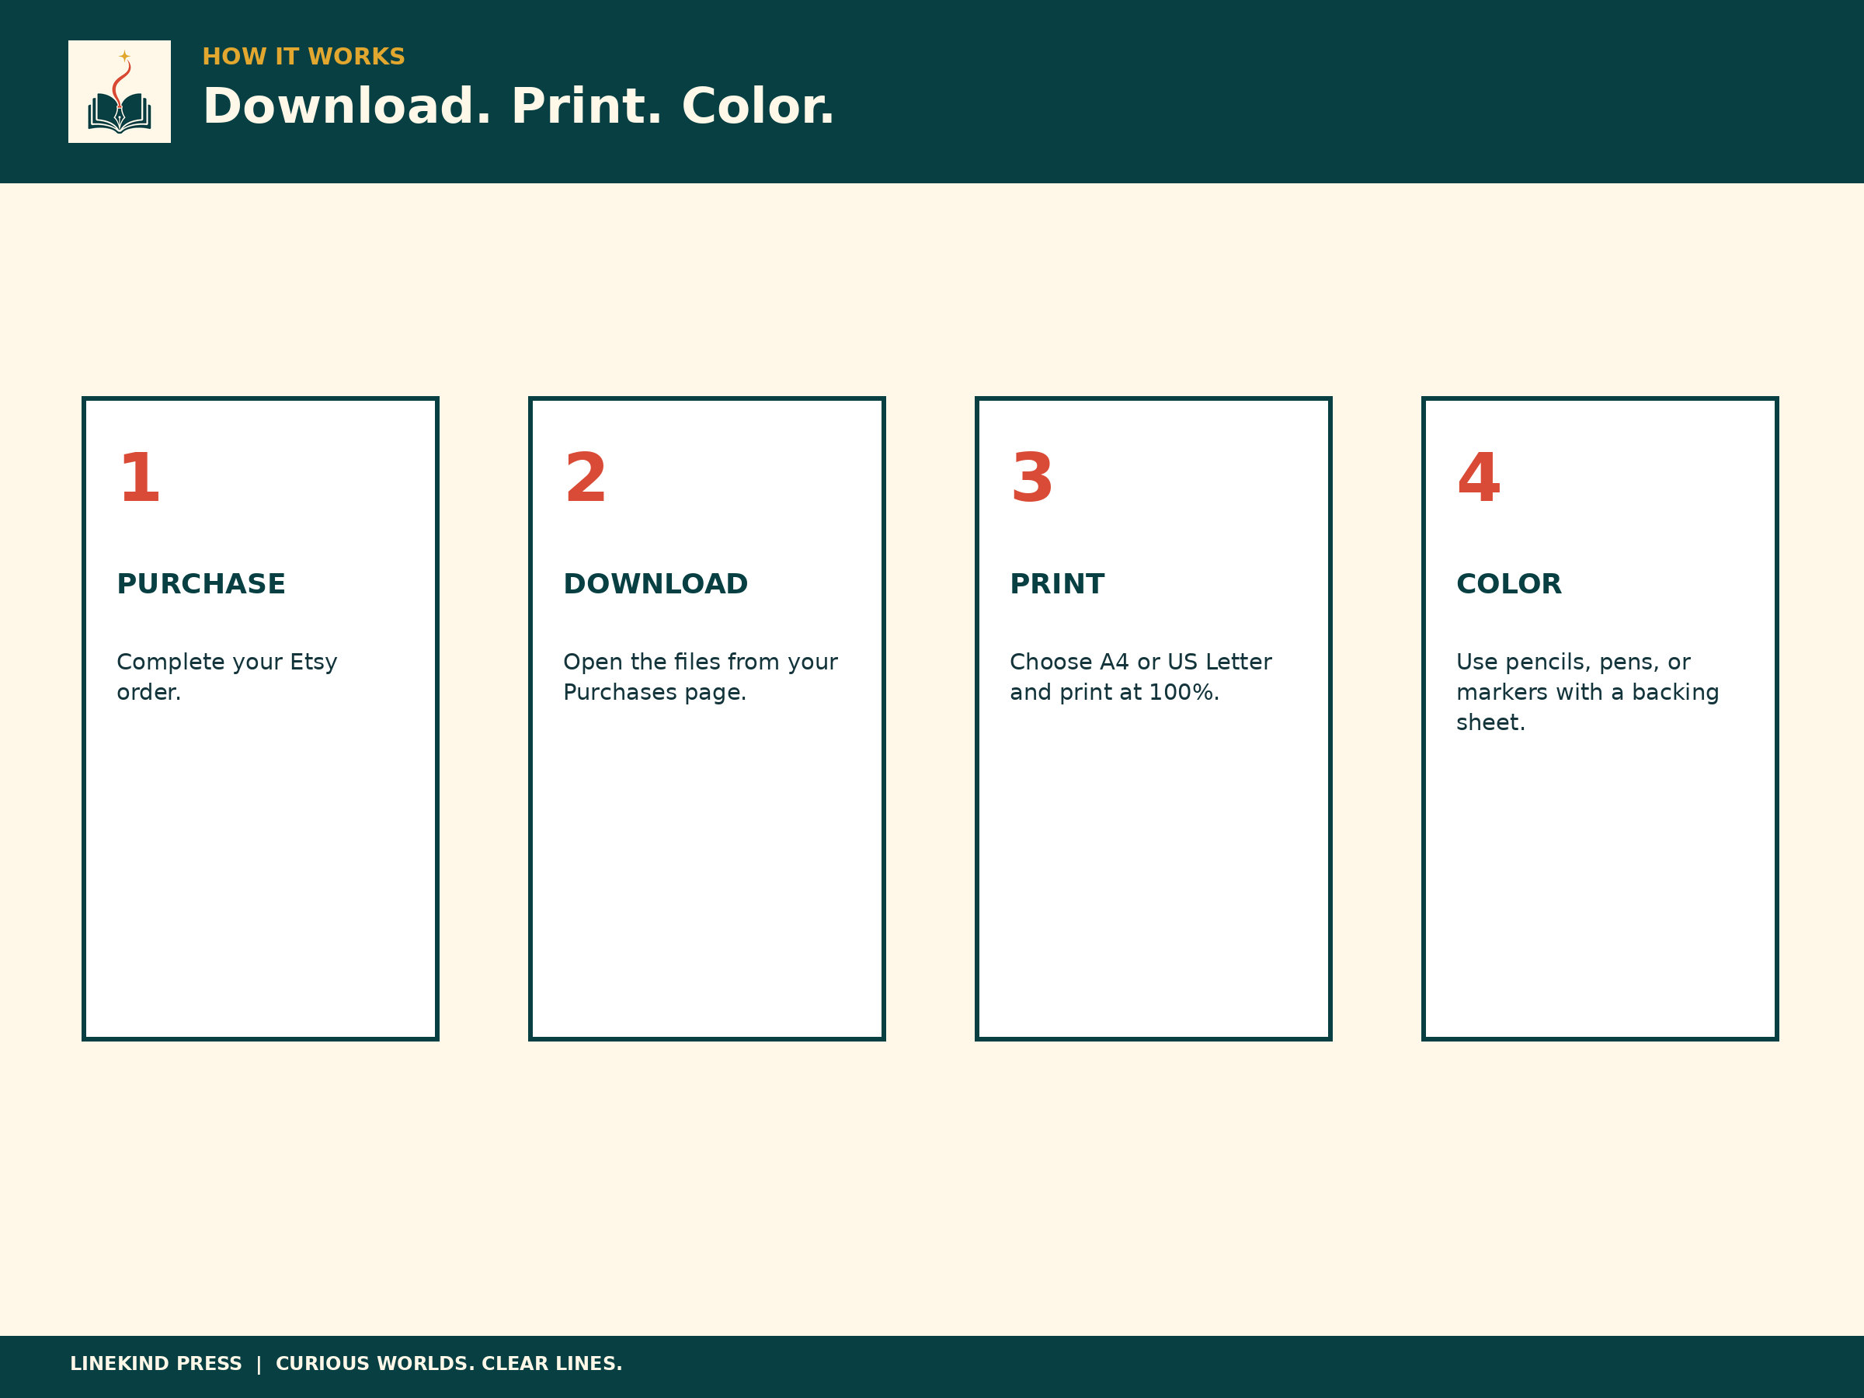
Task: Click the 'Download. Print. Color.' title
Action: tap(518, 106)
